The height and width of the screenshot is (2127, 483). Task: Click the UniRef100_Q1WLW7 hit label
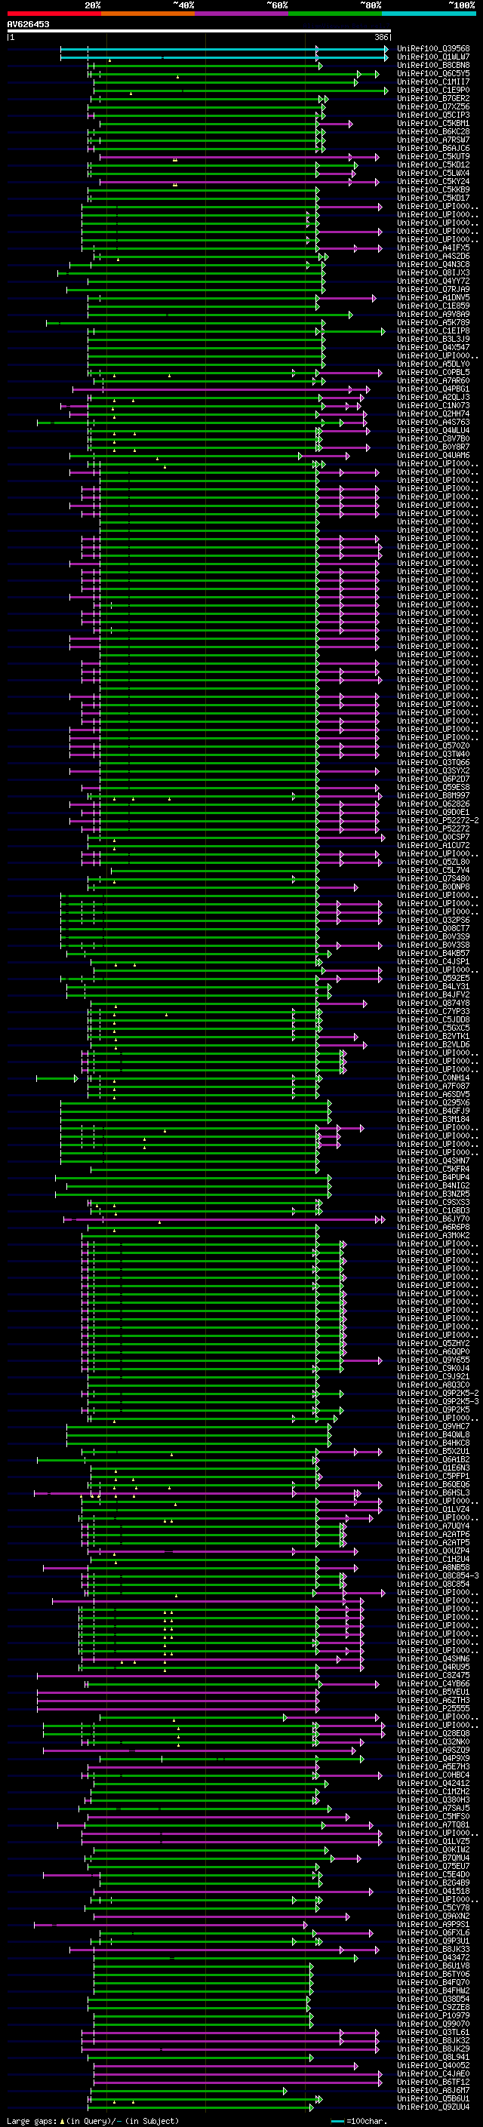point(433,57)
